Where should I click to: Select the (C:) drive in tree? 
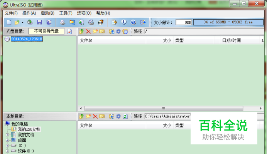point(22,146)
